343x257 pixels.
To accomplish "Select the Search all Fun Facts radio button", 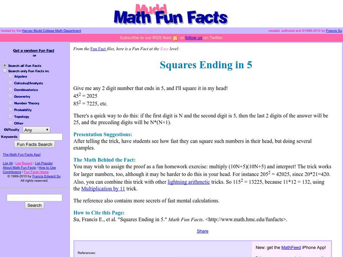I will coord(5,66).
